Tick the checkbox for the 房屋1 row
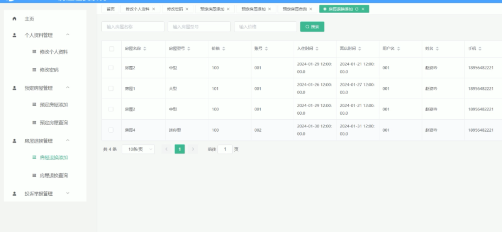The image size is (502, 232). 111,89
